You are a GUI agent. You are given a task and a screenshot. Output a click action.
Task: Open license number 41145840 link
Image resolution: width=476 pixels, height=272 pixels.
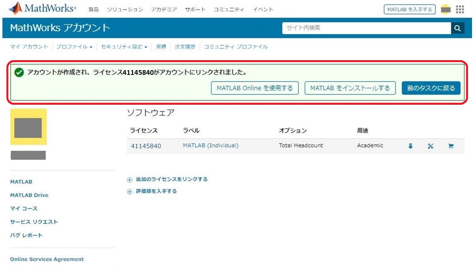tap(146, 146)
